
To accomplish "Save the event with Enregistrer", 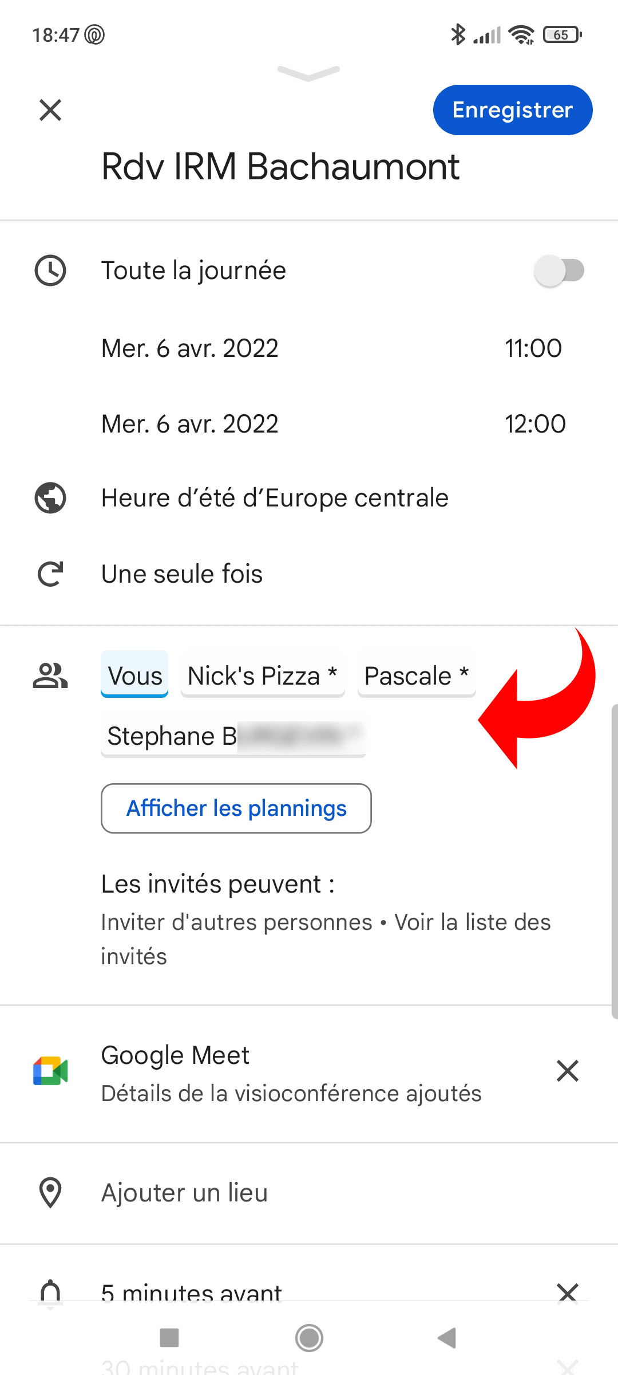I will point(512,110).
